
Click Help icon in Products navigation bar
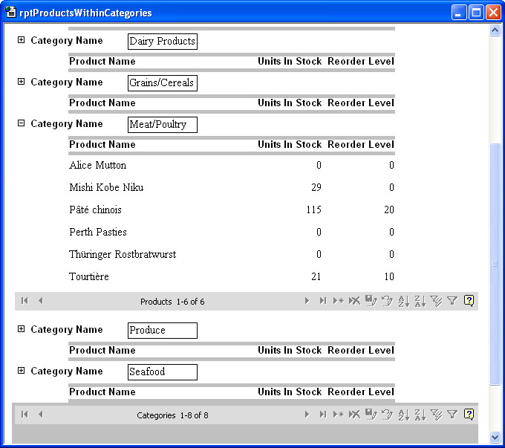click(469, 301)
